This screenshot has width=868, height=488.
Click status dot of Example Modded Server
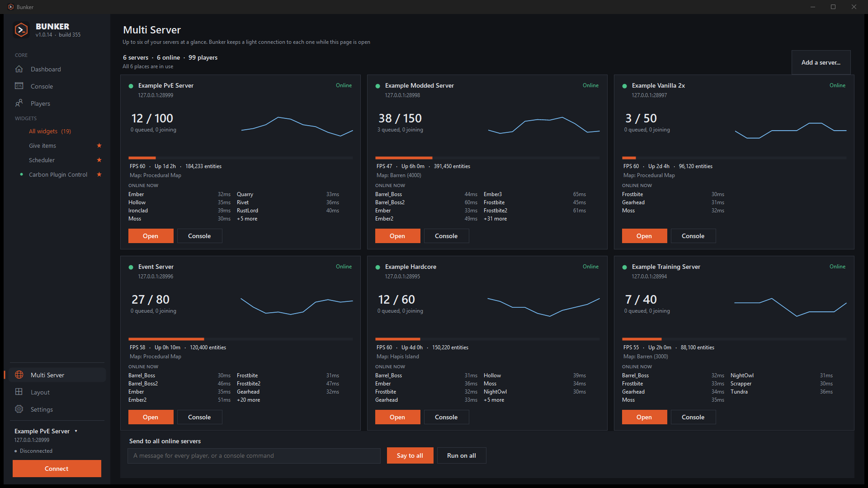pyautogui.click(x=378, y=86)
